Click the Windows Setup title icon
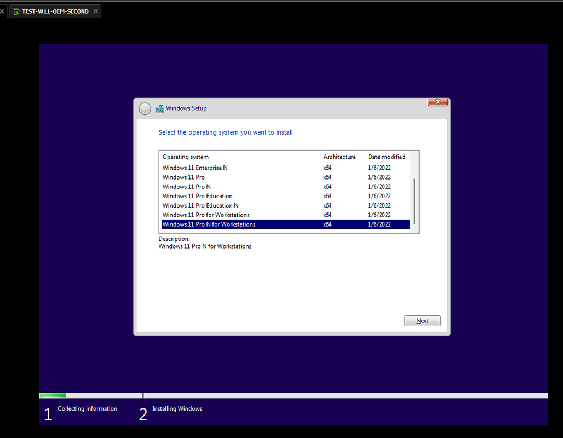 (160, 108)
